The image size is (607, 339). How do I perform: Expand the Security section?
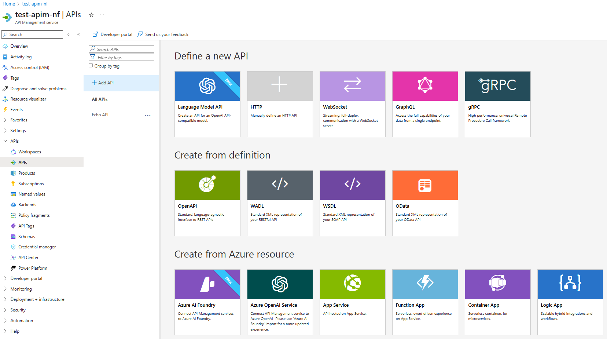[x=5, y=310]
